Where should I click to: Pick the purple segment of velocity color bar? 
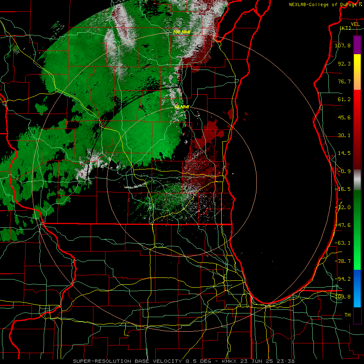(x=357, y=45)
